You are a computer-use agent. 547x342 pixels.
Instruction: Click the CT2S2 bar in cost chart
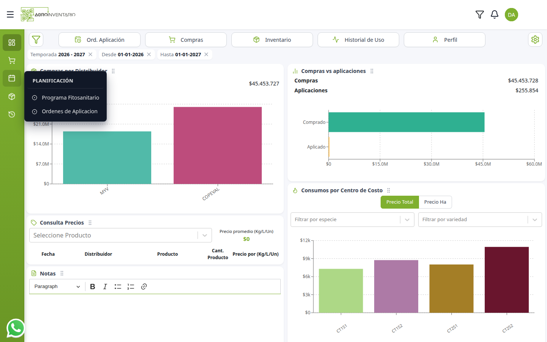pyautogui.click(x=507, y=280)
